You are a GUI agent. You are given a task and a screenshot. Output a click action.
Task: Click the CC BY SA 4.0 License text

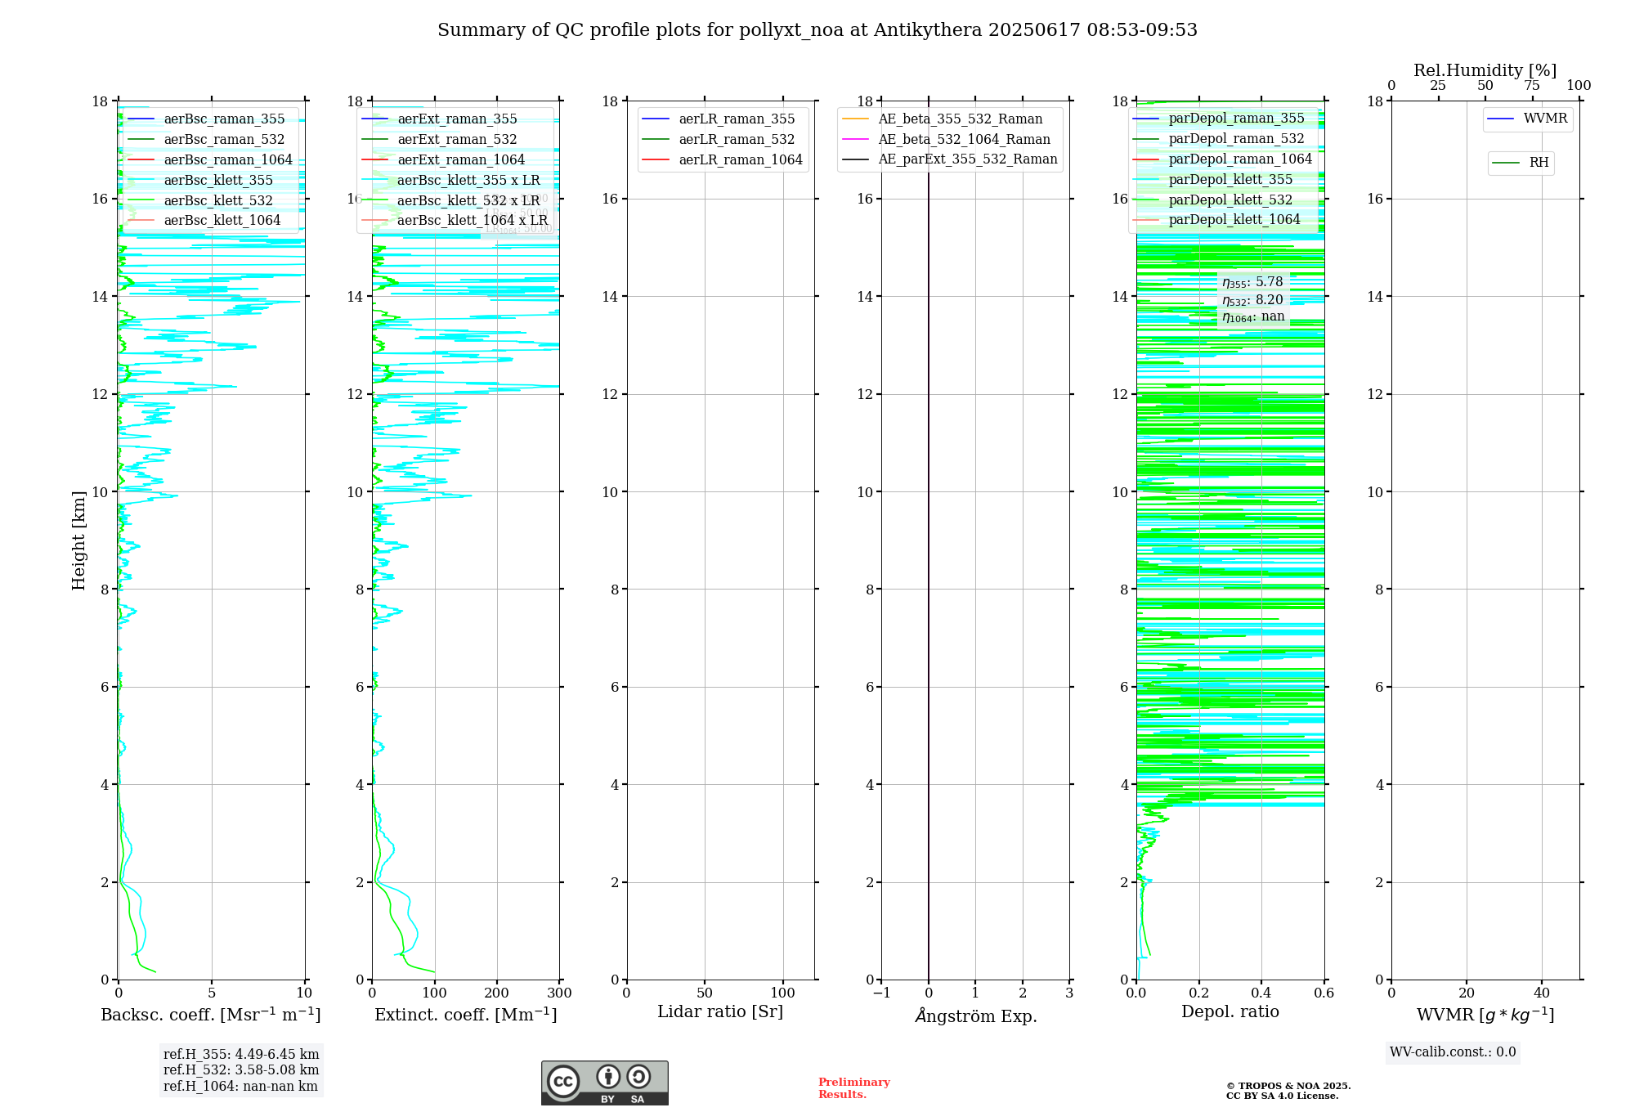click(1282, 1096)
